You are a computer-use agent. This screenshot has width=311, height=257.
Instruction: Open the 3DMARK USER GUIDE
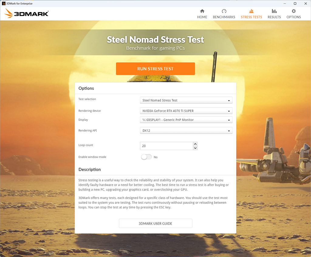coord(155,223)
